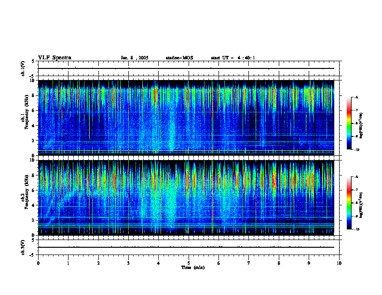The height and width of the screenshot is (295, 382).
Task: Click the time axis tick label '8'
Action: click(x=279, y=263)
